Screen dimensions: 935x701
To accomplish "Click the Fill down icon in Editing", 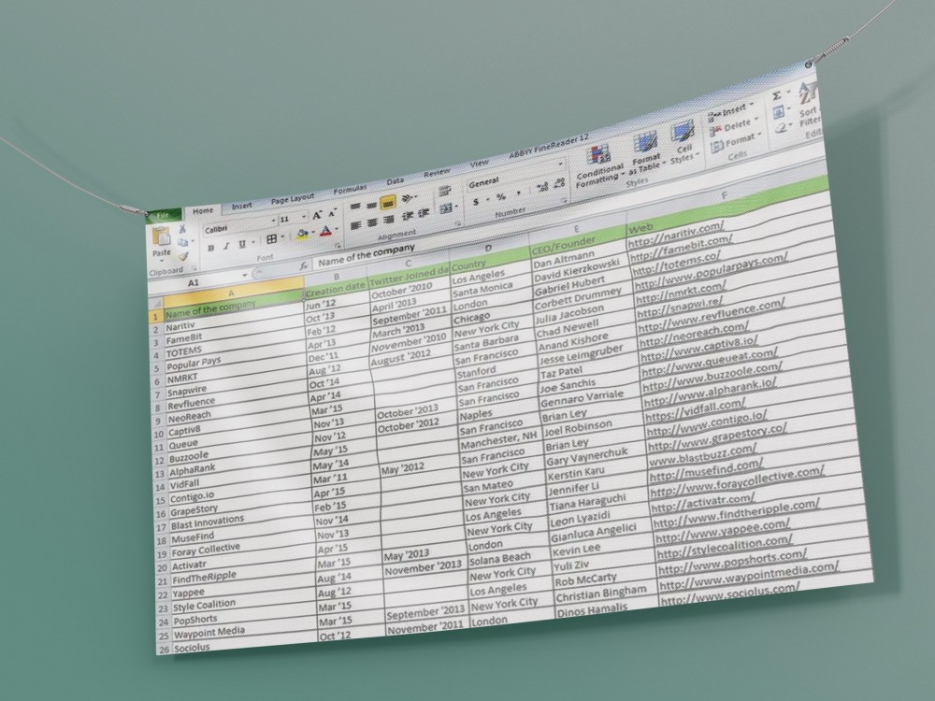I will 778,112.
